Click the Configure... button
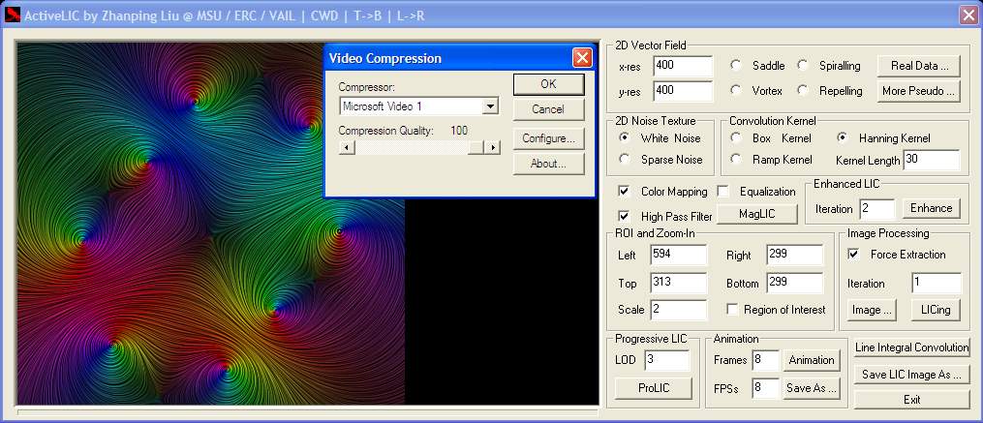This screenshot has width=983, height=423. coord(548,138)
